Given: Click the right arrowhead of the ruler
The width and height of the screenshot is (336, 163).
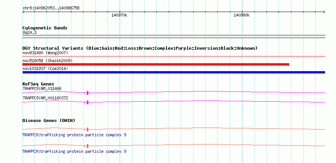Looking at the screenshot, I should click(324, 12).
